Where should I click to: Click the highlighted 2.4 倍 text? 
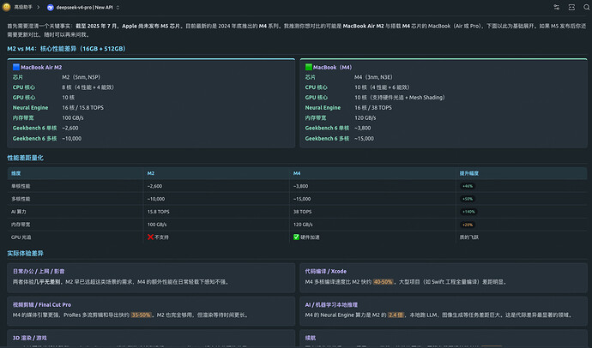pos(396,315)
